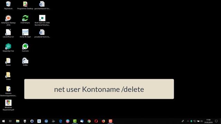This screenshot has width=221, height=124.
Task: Open the padlock app in taskbar
Action: coord(32,121)
